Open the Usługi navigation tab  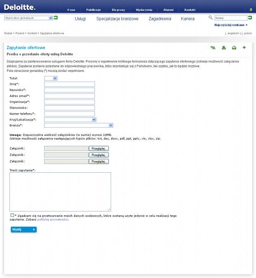(80, 19)
